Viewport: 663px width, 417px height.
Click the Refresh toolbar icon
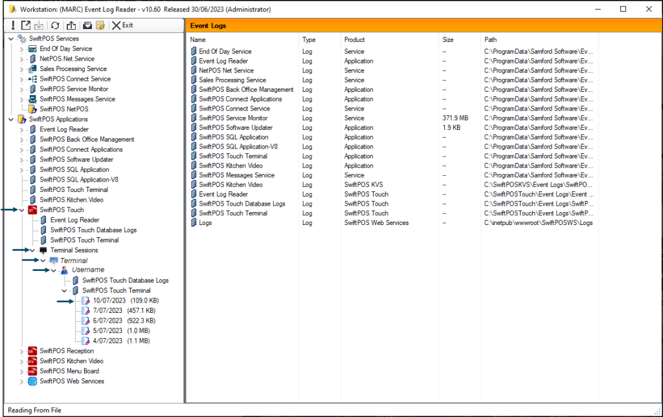[55, 25]
